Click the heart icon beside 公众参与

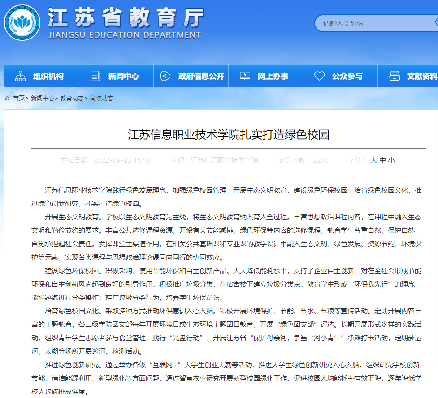coord(320,76)
